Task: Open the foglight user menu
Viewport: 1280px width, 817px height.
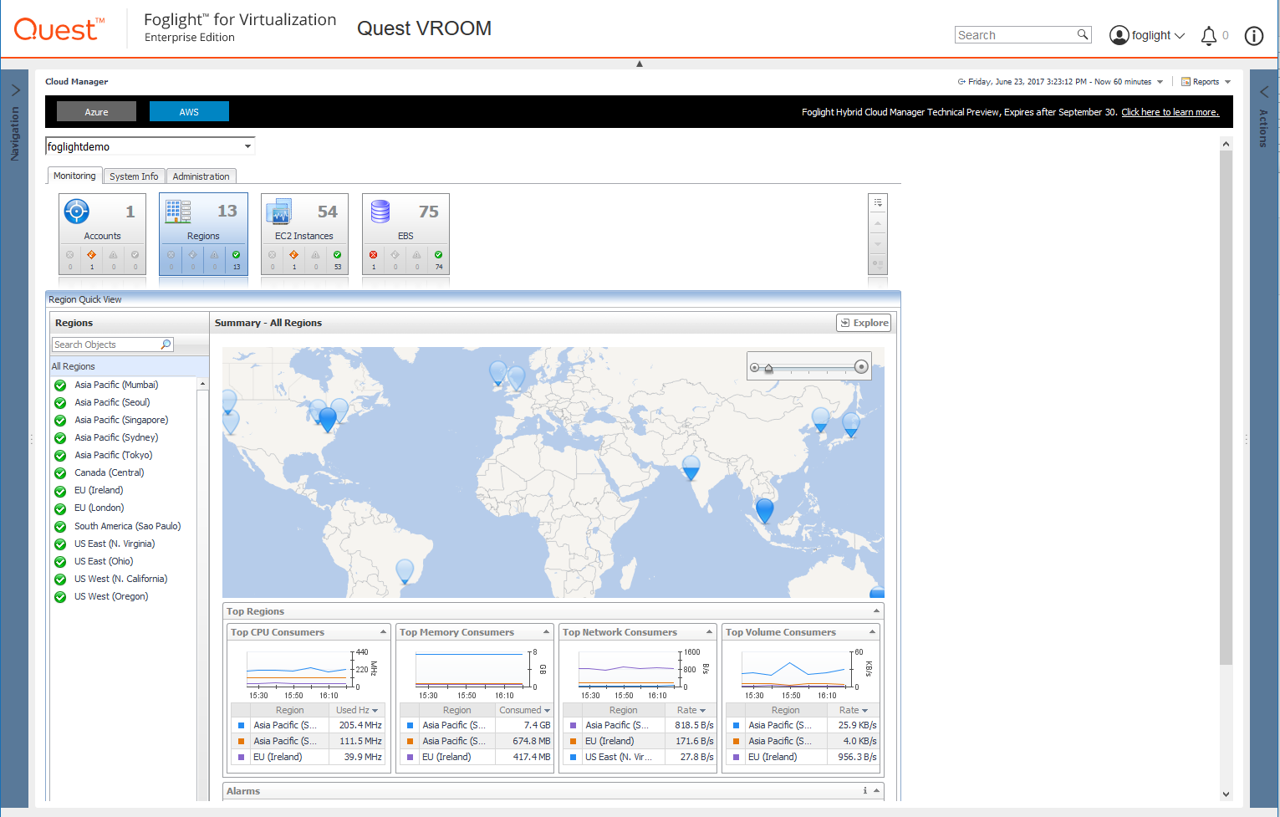Action: [1147, 35]
